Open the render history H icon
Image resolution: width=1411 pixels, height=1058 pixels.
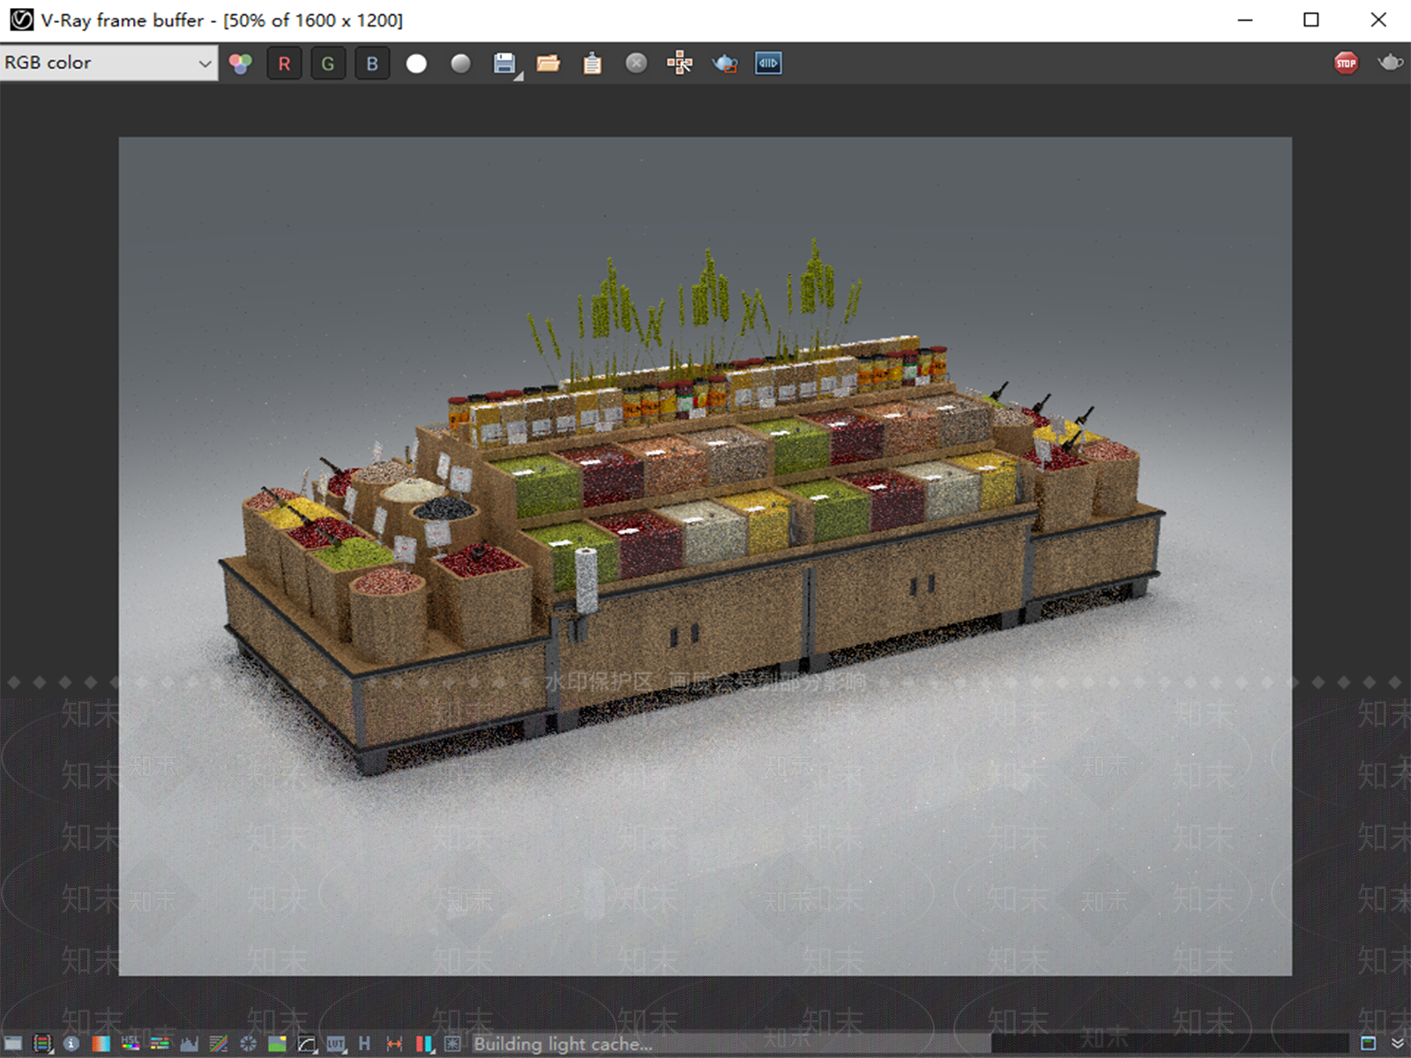click(x=365, y=1044)
